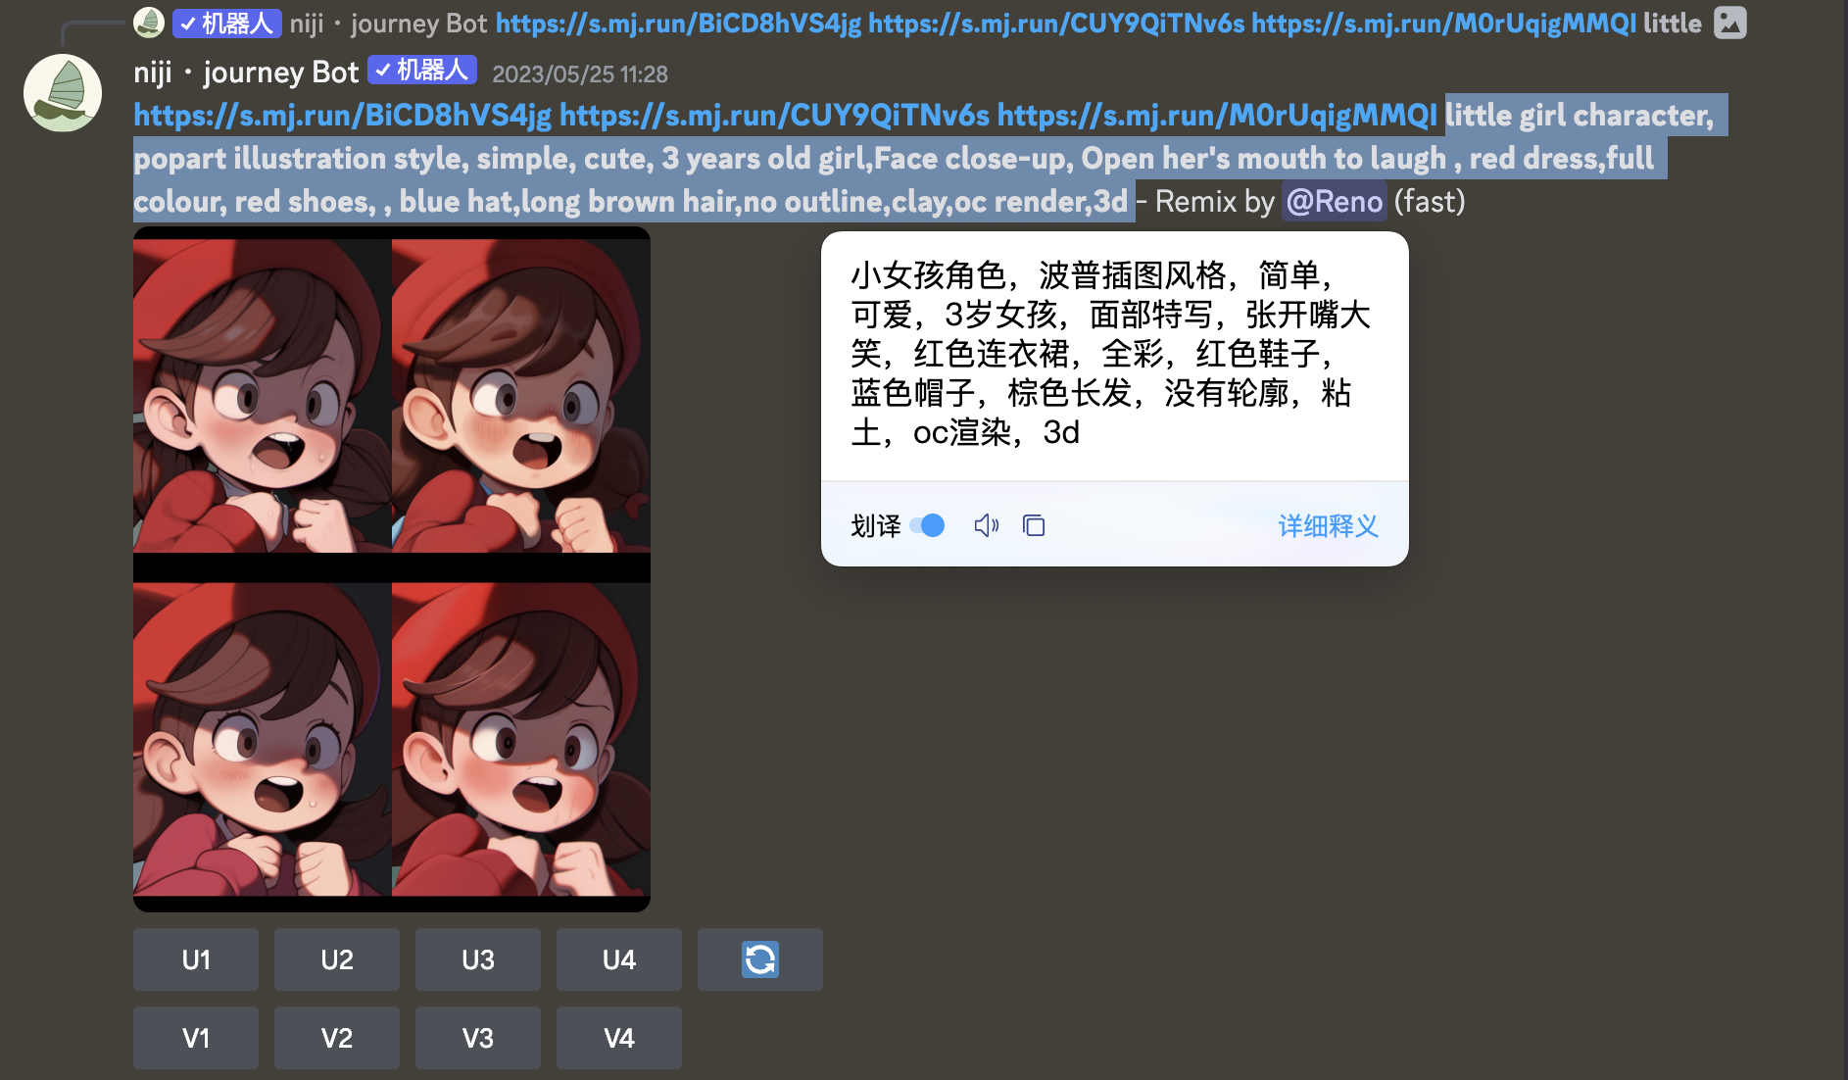Choose V4 to vary the fourth image
The image size is (1848, 1080).
[x=619, y=1038]
